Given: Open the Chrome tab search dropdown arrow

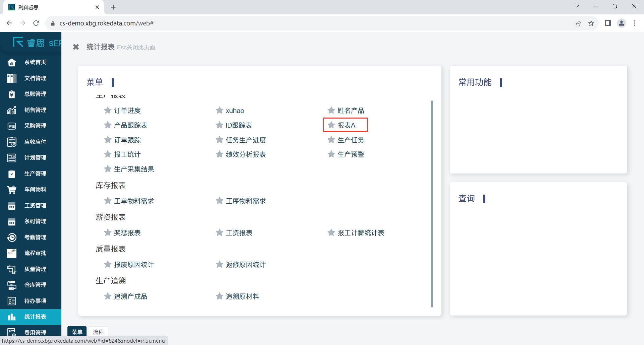Looking at the screenshot, I should (577, 6).
